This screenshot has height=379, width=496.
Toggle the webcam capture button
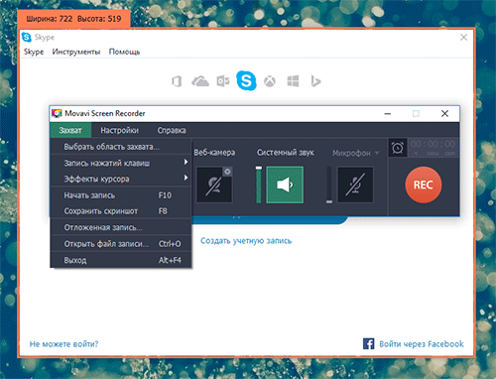[214, 185]
